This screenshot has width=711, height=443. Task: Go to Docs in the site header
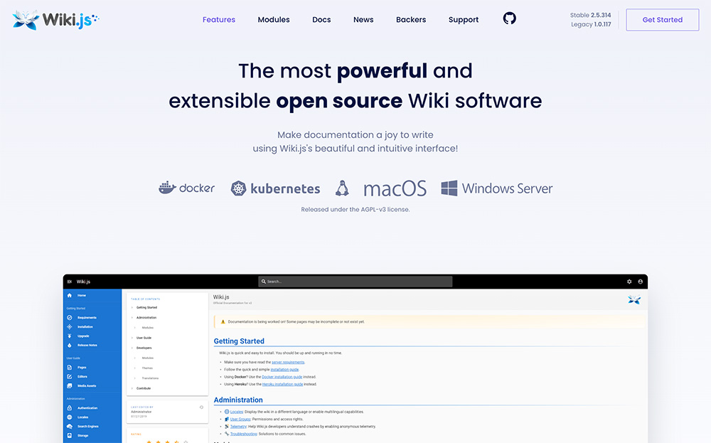click(321, 19)
